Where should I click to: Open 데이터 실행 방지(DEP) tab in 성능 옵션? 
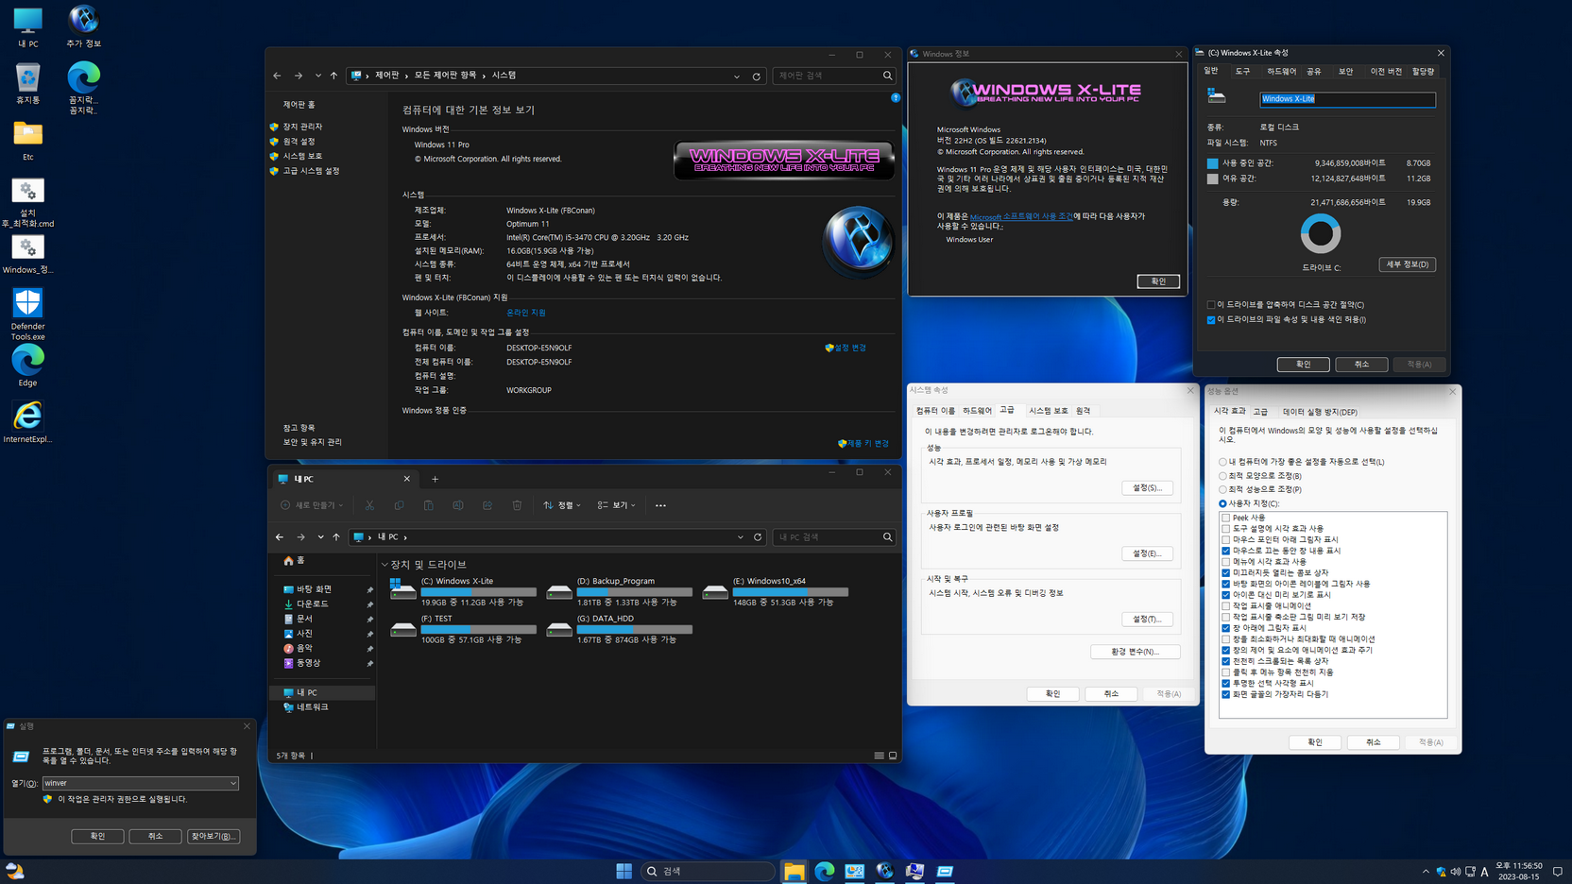coord(1319,412)
